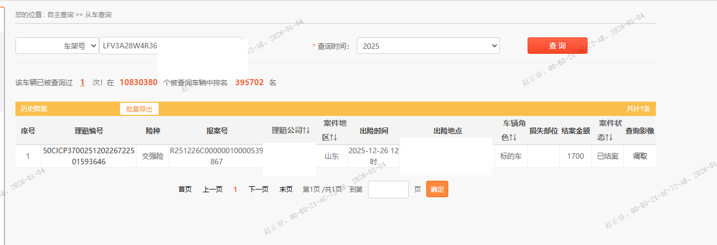Go to 末页 last page

pyautogui.click(x=286, y=190)
